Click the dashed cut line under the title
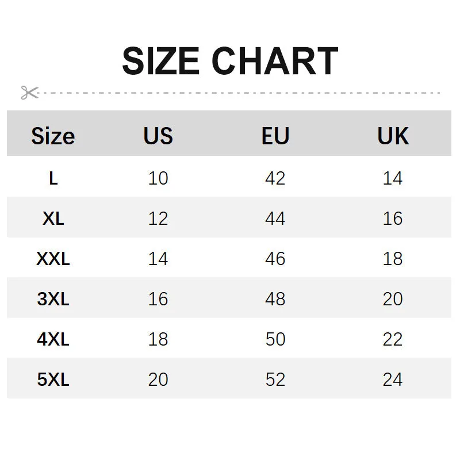The width and height of the screenshot is (460, 460). coord(239,93)
